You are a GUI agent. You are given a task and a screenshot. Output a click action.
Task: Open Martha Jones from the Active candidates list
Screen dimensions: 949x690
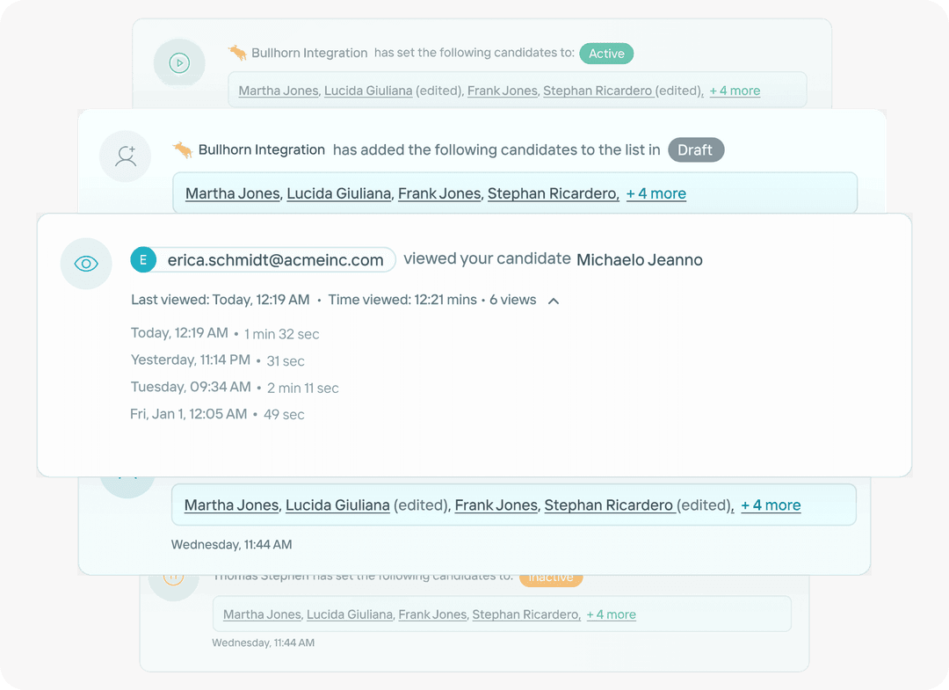[278, 90]
